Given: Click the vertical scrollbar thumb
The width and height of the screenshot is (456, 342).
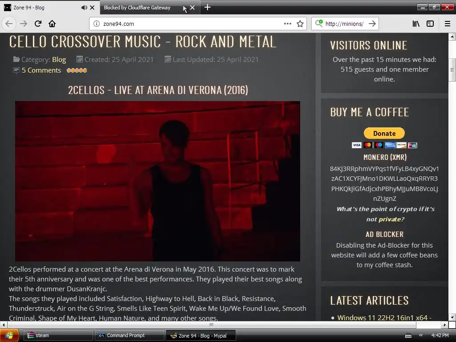Looking at the screenshot, I should (x=452, y=70).
